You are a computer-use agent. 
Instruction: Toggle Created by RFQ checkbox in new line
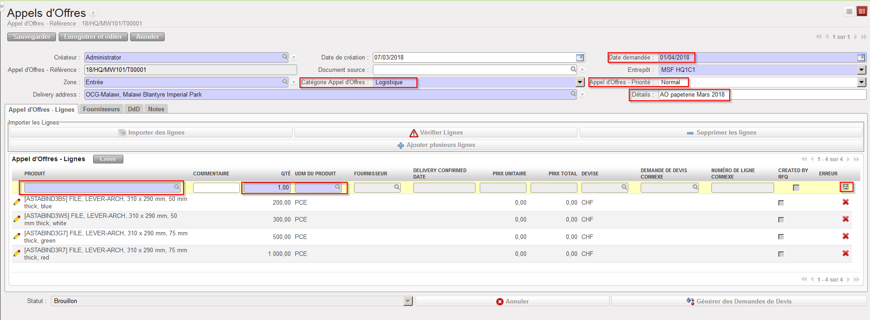[796, 188]
